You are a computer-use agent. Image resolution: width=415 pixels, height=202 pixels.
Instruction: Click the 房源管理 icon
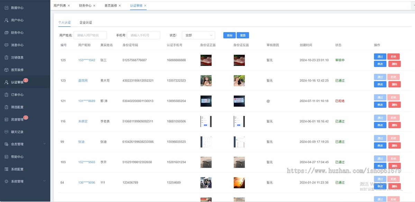click(6, 120)
